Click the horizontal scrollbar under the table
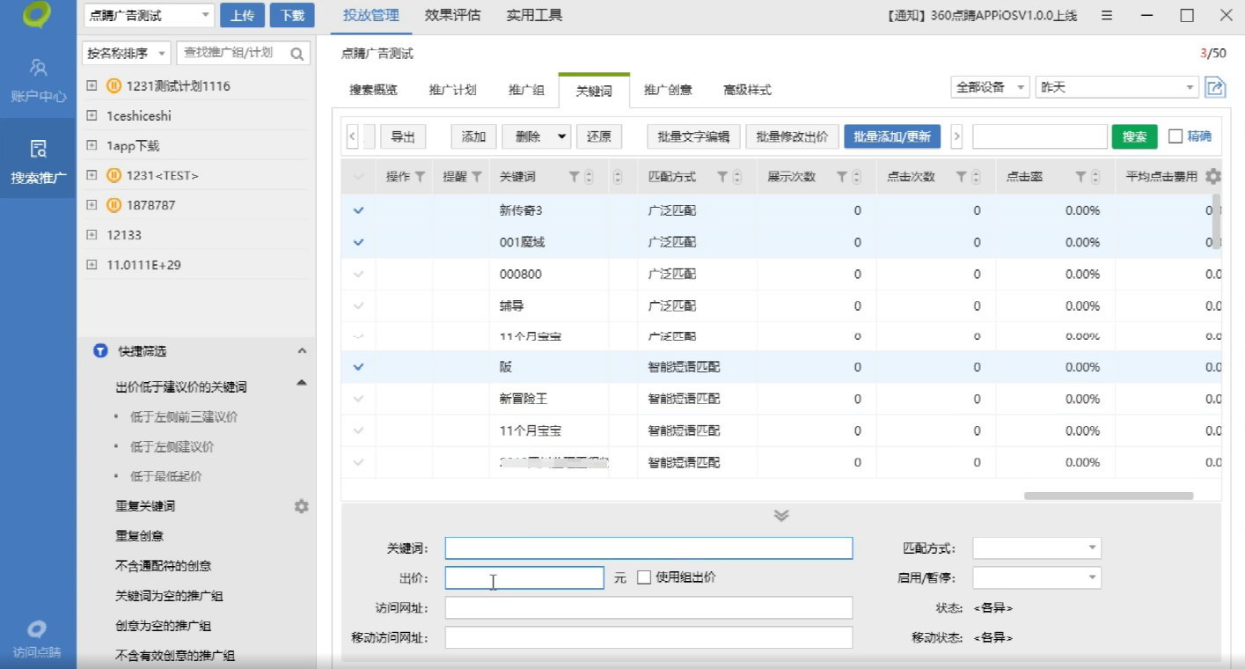 1109,496
